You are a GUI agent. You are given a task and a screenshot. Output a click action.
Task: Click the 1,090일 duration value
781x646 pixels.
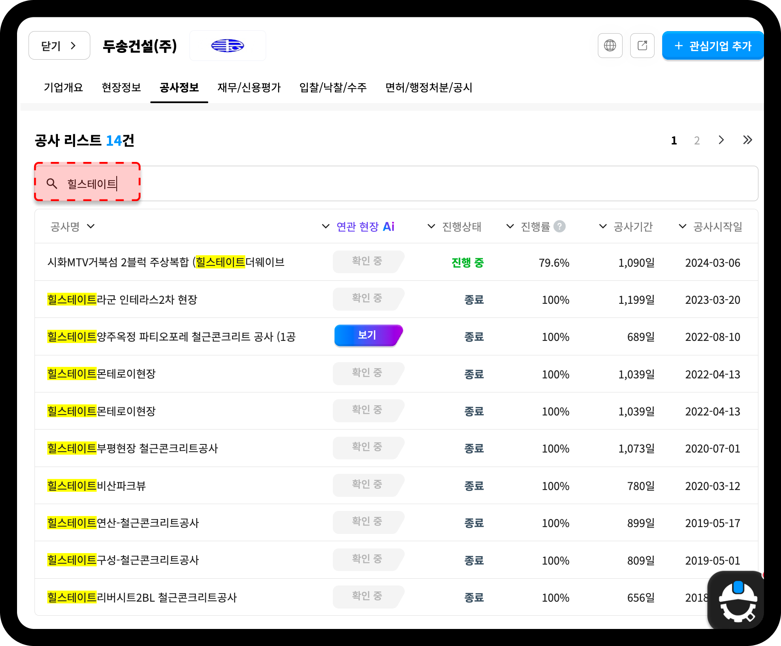coord(637,263)
